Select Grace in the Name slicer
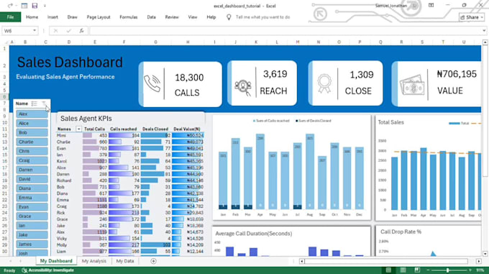Viewport: 489px width, 274px height. 32,216
